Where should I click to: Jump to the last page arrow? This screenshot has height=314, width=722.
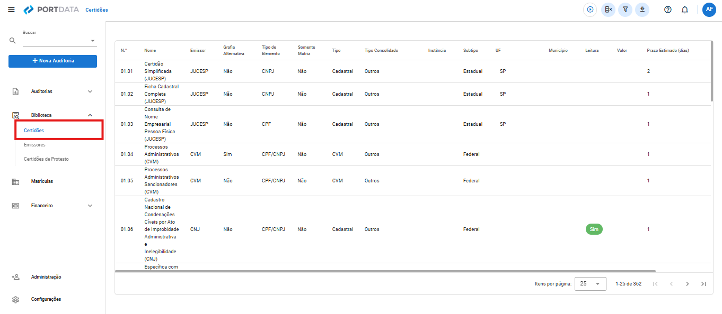(x=703, y=284)
